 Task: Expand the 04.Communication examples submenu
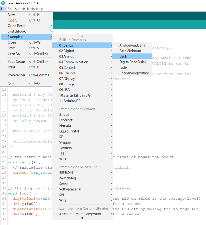[x=82, y=62]
